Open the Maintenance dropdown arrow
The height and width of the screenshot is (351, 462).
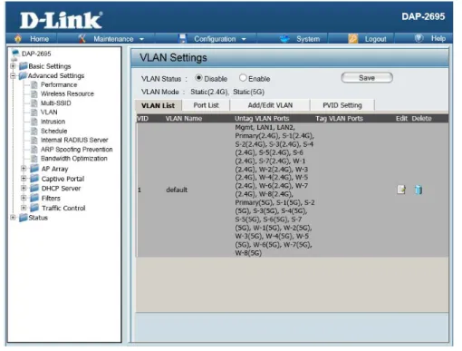point(141,39)
